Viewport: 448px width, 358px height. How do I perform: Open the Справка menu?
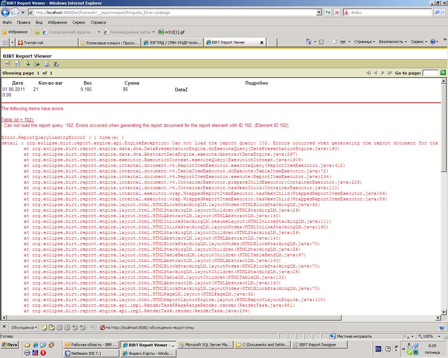pyautogui.click(x=98, y=22)
